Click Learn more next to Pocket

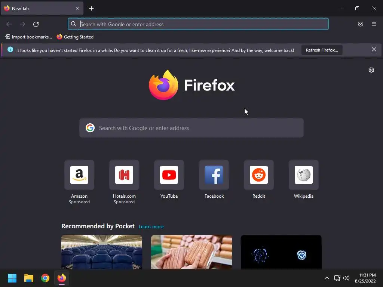151,227
